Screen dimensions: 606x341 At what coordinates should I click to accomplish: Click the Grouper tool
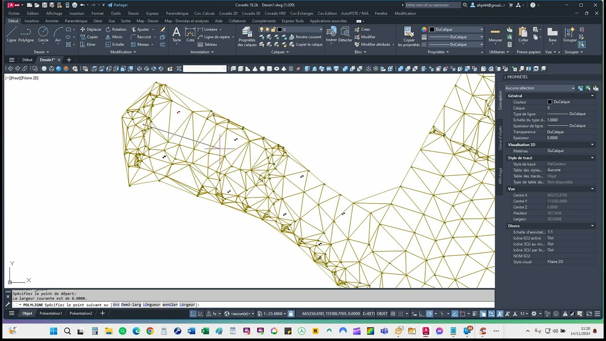coord(570,35)
